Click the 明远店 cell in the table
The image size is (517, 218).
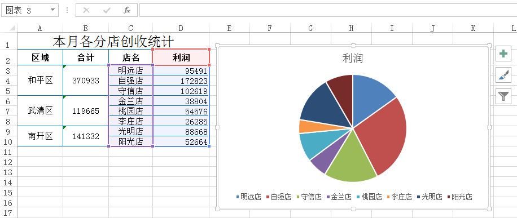pyautogui.click(x=130, y=70)
